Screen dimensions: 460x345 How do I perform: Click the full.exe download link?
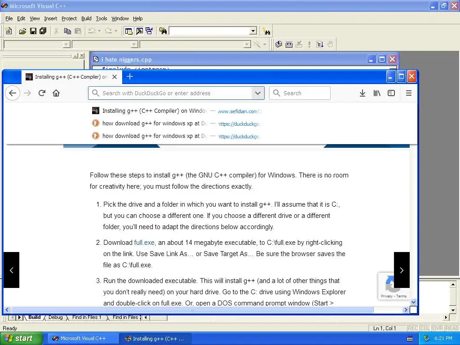[x=144, y=243]
